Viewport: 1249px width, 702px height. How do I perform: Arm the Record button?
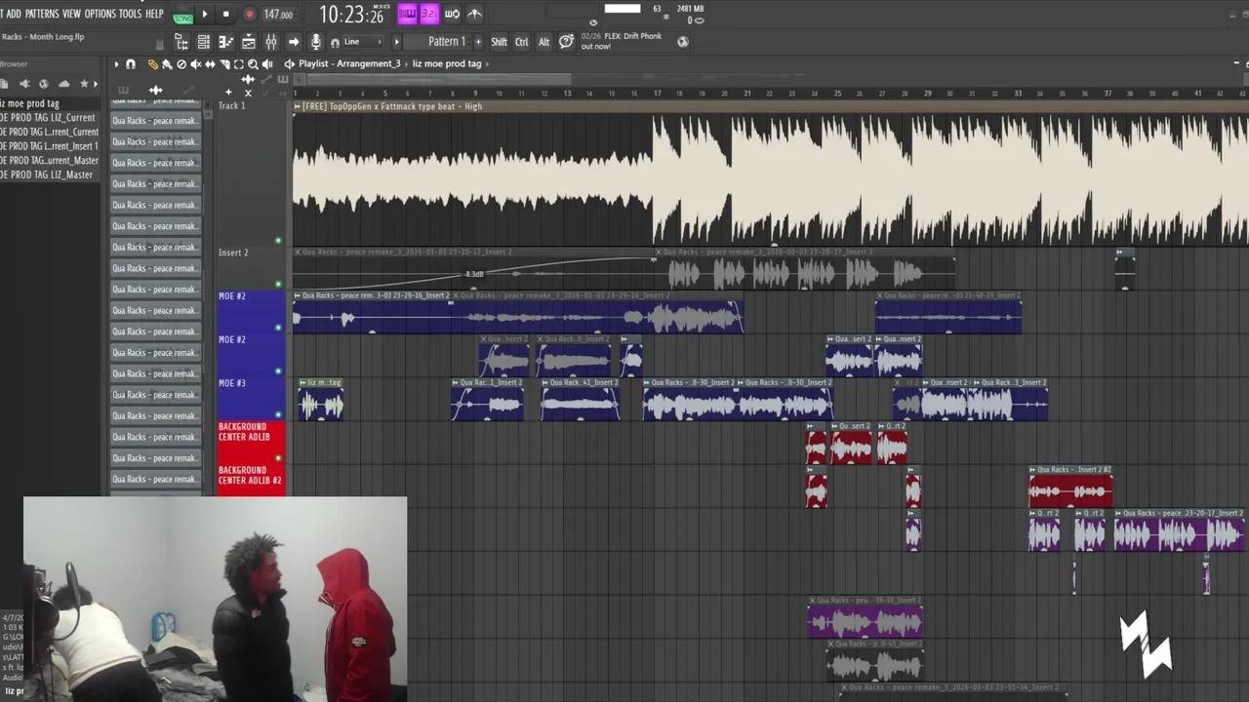coord(249,14)
